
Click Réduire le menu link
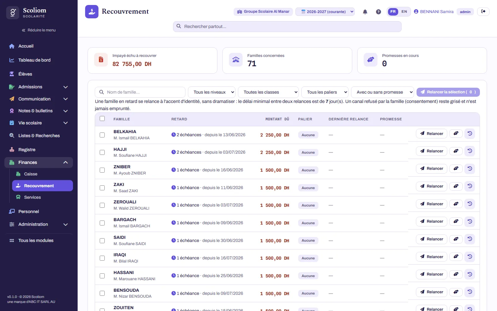[x=39, y=30]
